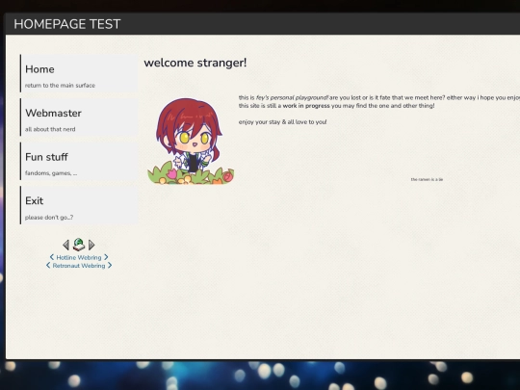Open the Hotline Webring link
Image resolution: width=520 pixels, height=390 pixels.
79,257
